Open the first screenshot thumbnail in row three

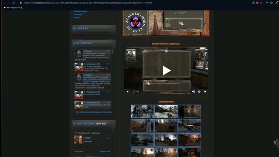(142, 140)
